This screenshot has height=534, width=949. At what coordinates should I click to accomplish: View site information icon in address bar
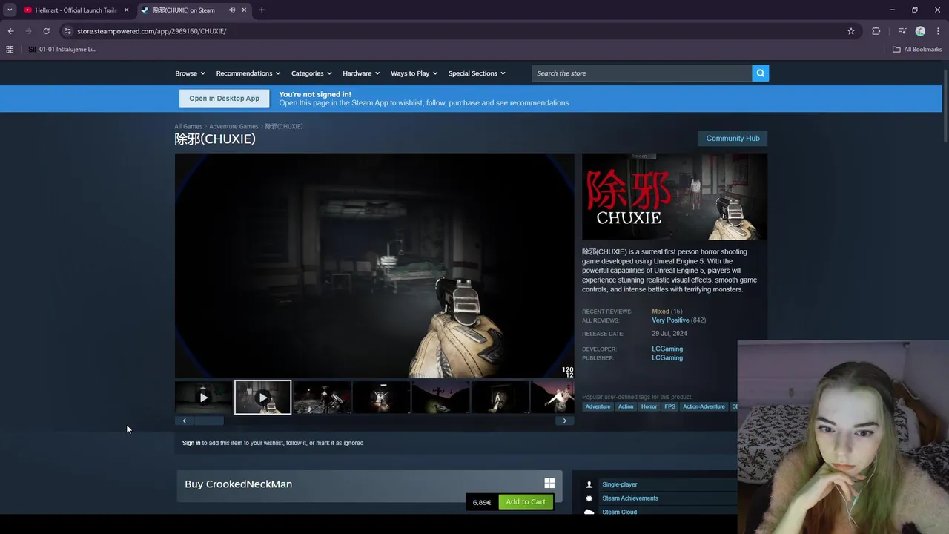[67, 31]
